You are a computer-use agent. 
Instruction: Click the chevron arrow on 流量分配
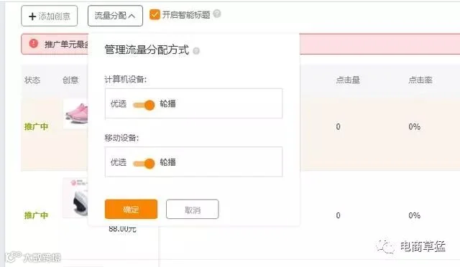pyautogui.click(x=132, y=16)
